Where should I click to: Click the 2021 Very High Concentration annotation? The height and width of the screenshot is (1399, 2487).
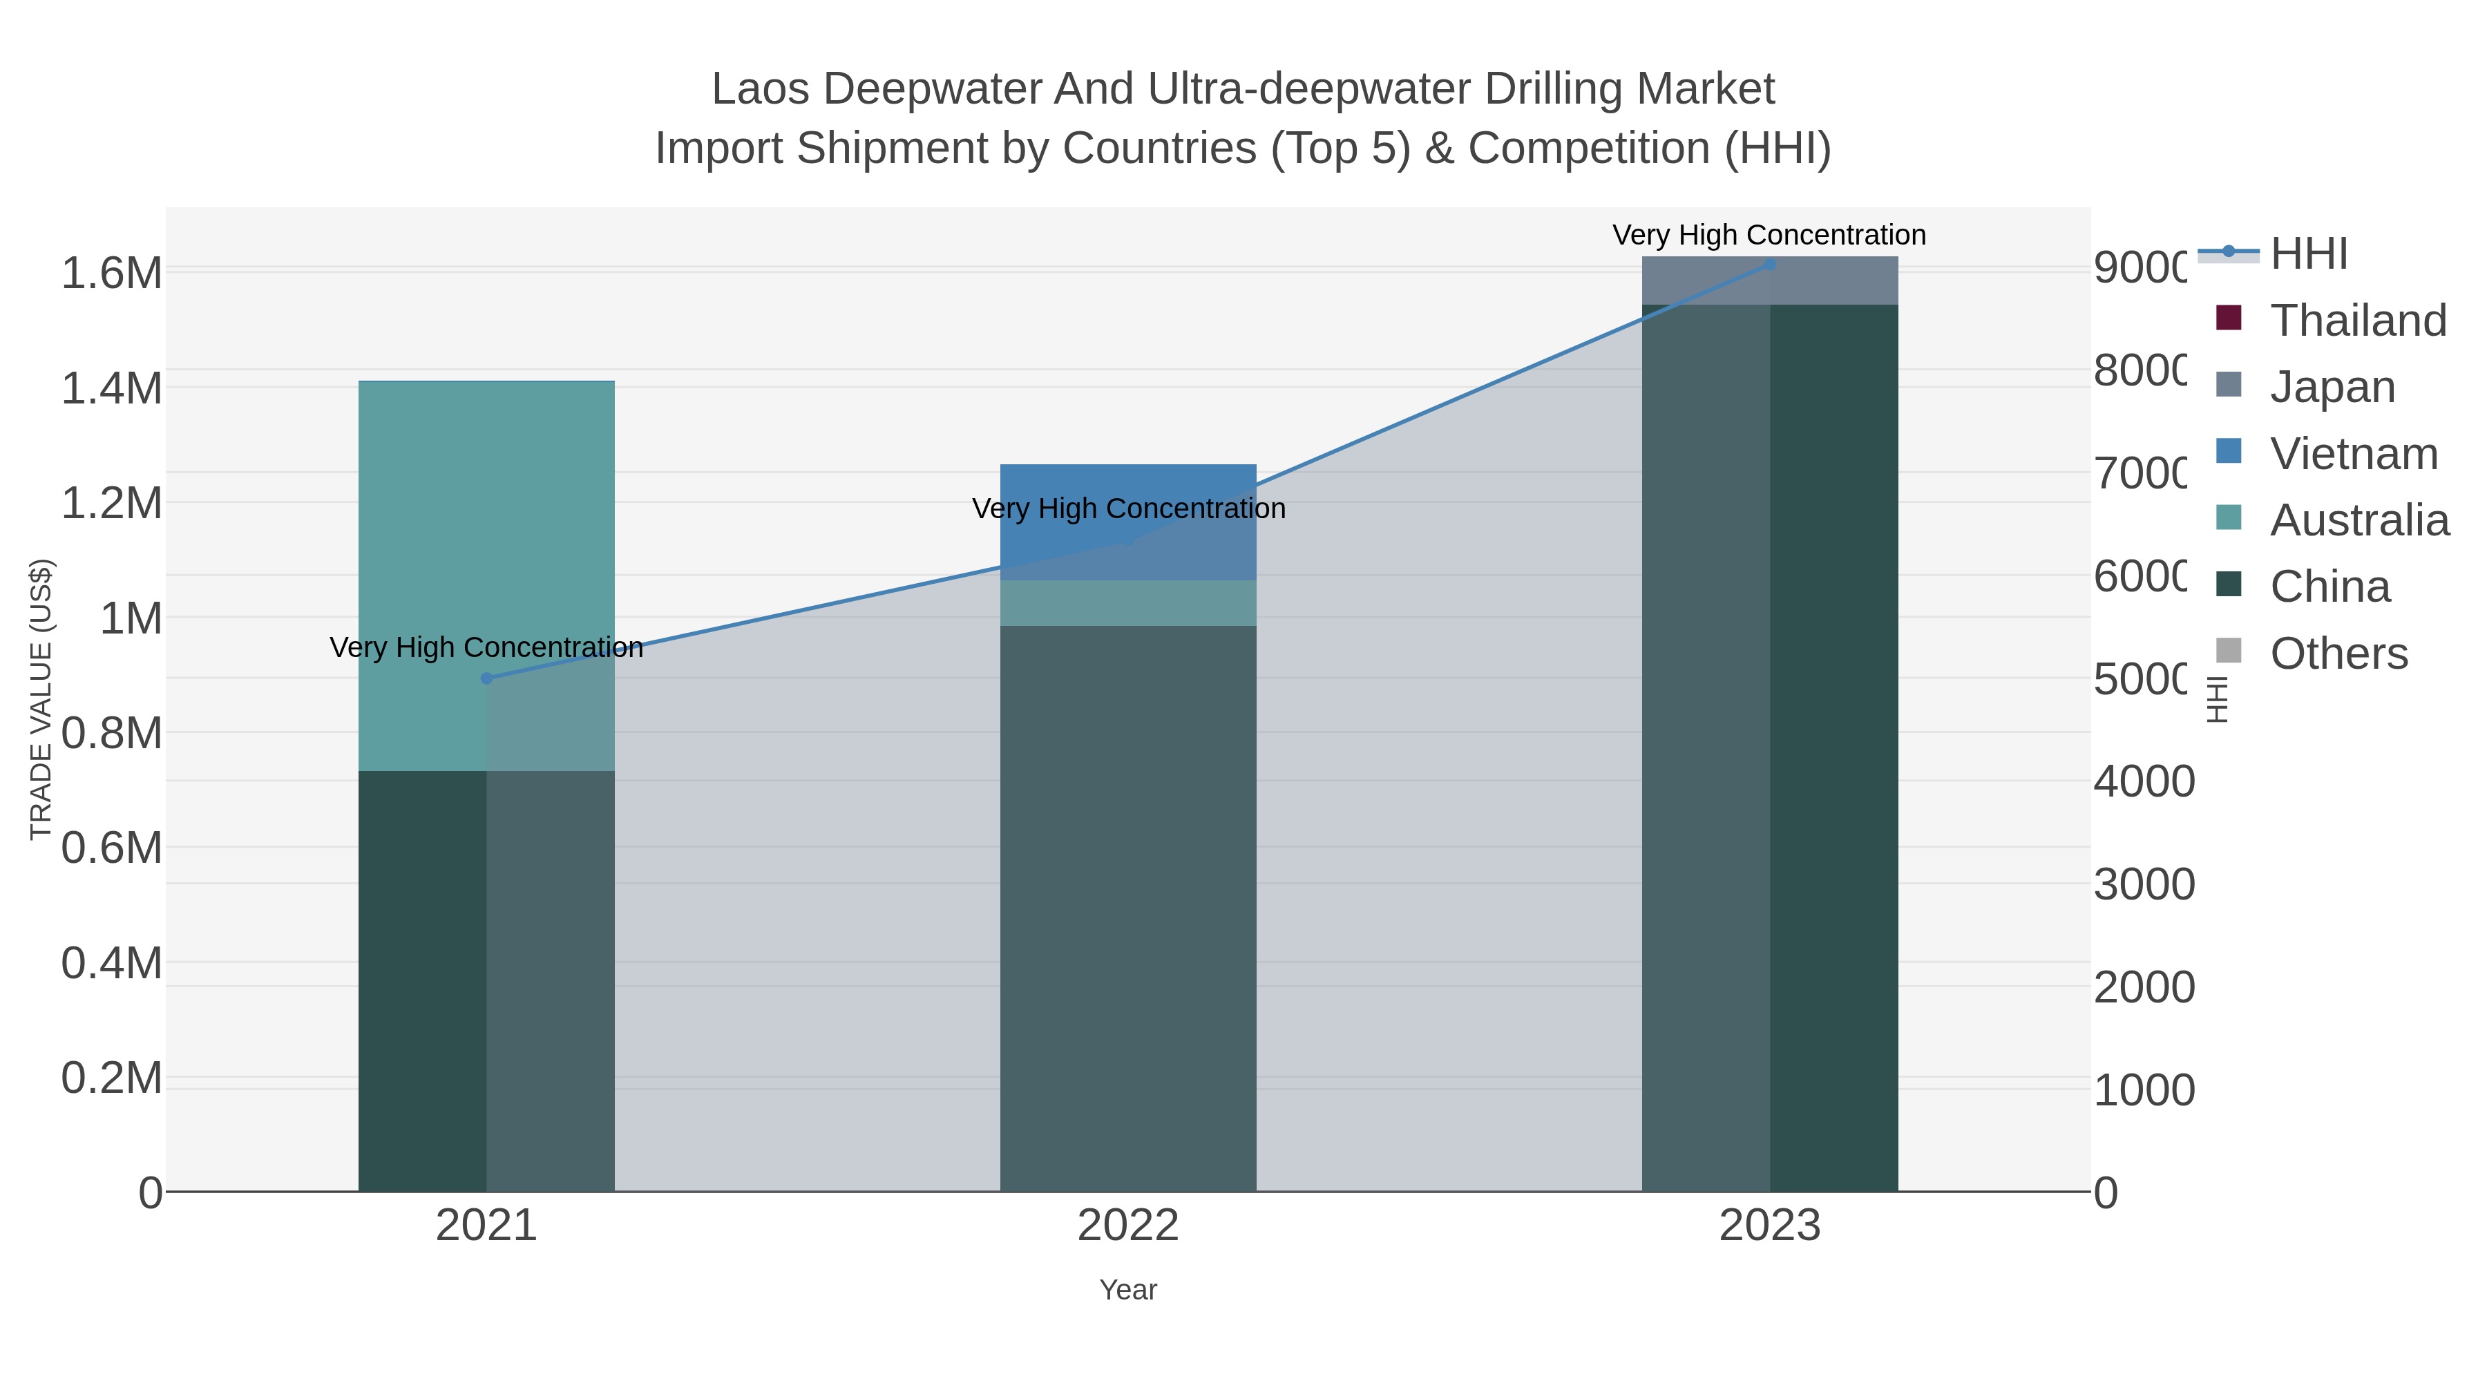[x=486, y=647]
